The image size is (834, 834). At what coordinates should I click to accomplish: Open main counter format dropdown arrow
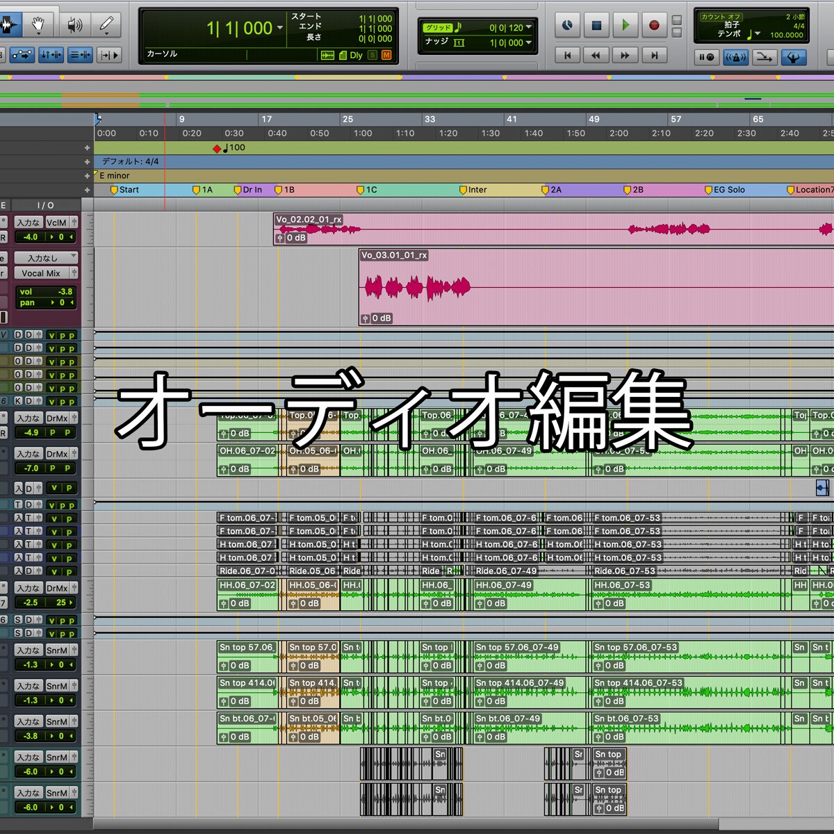click(x=280, y=28)
